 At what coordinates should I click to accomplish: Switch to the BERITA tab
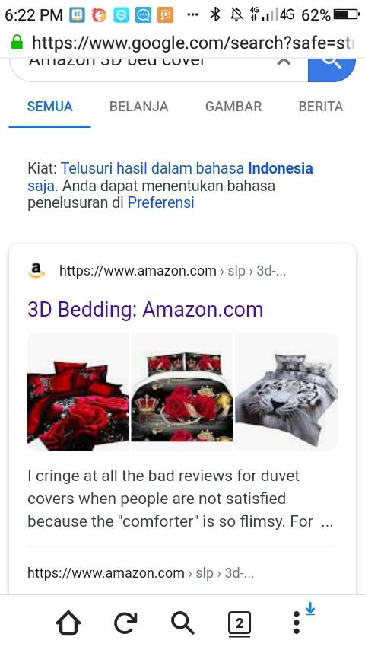321,107
